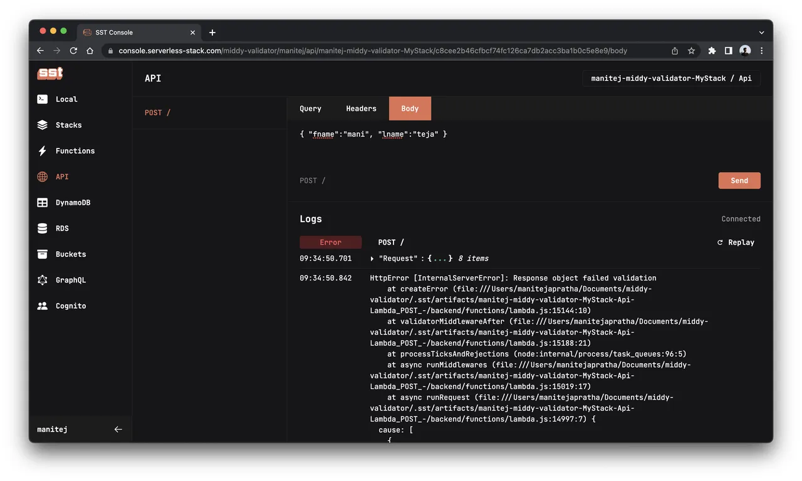Click the browser address bar URL
Viewport: 802px width, 481px height.
[373, 51]
